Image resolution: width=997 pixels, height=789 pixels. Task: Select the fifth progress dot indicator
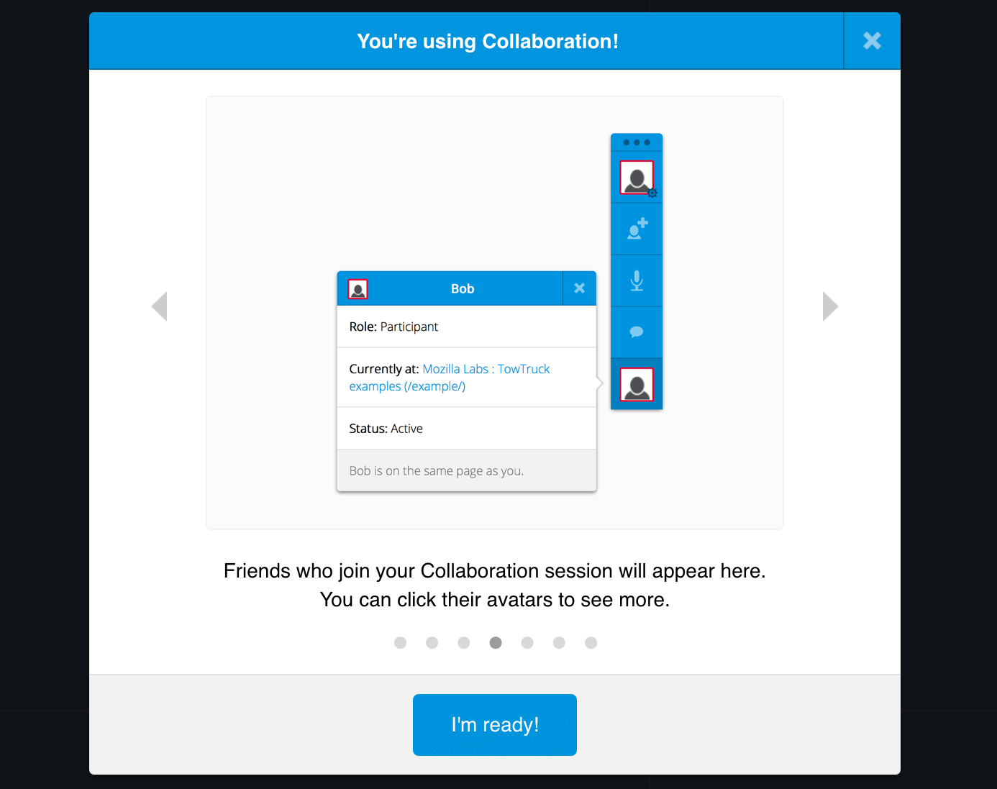pos(527,642)
